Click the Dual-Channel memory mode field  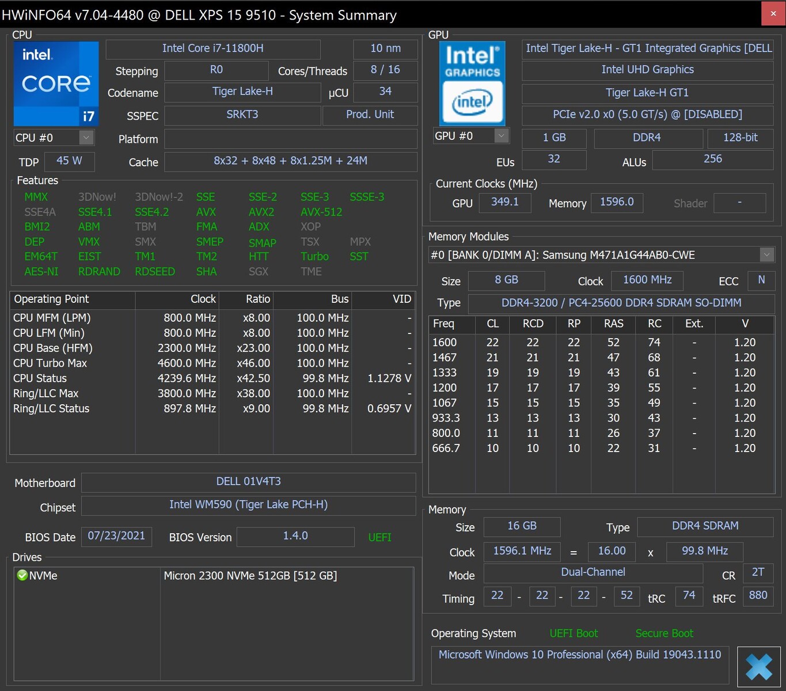click(x=593, y=572)
